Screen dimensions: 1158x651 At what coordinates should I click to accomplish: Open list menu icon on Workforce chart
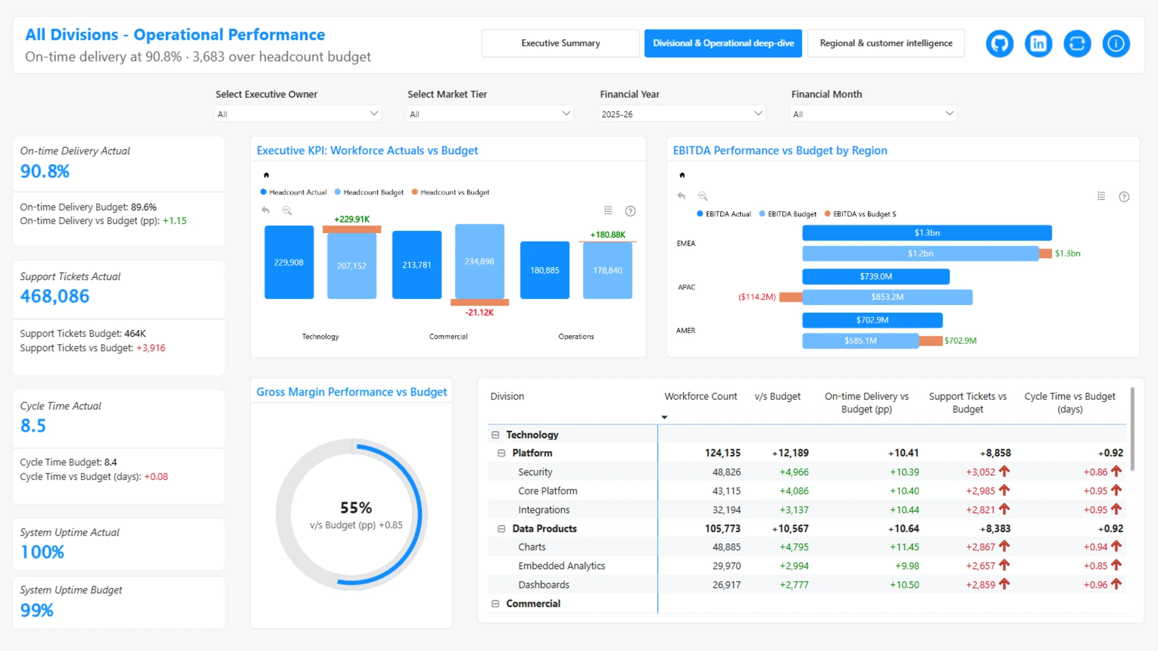(x=608, y=210)
